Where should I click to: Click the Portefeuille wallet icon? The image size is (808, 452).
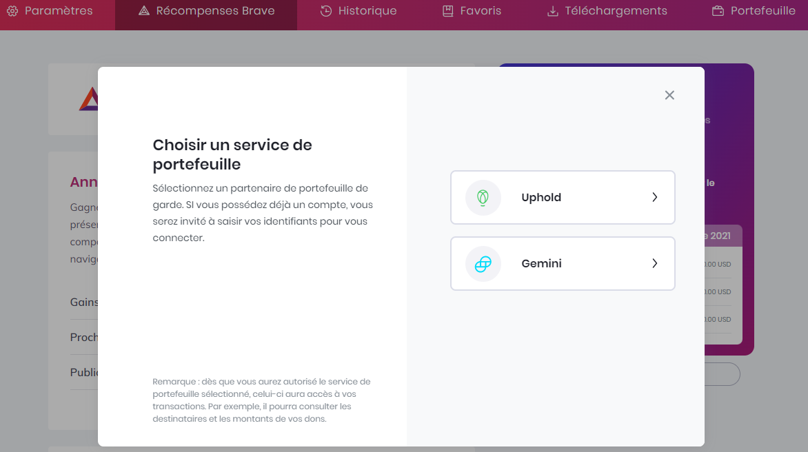[x=718, y=11]
